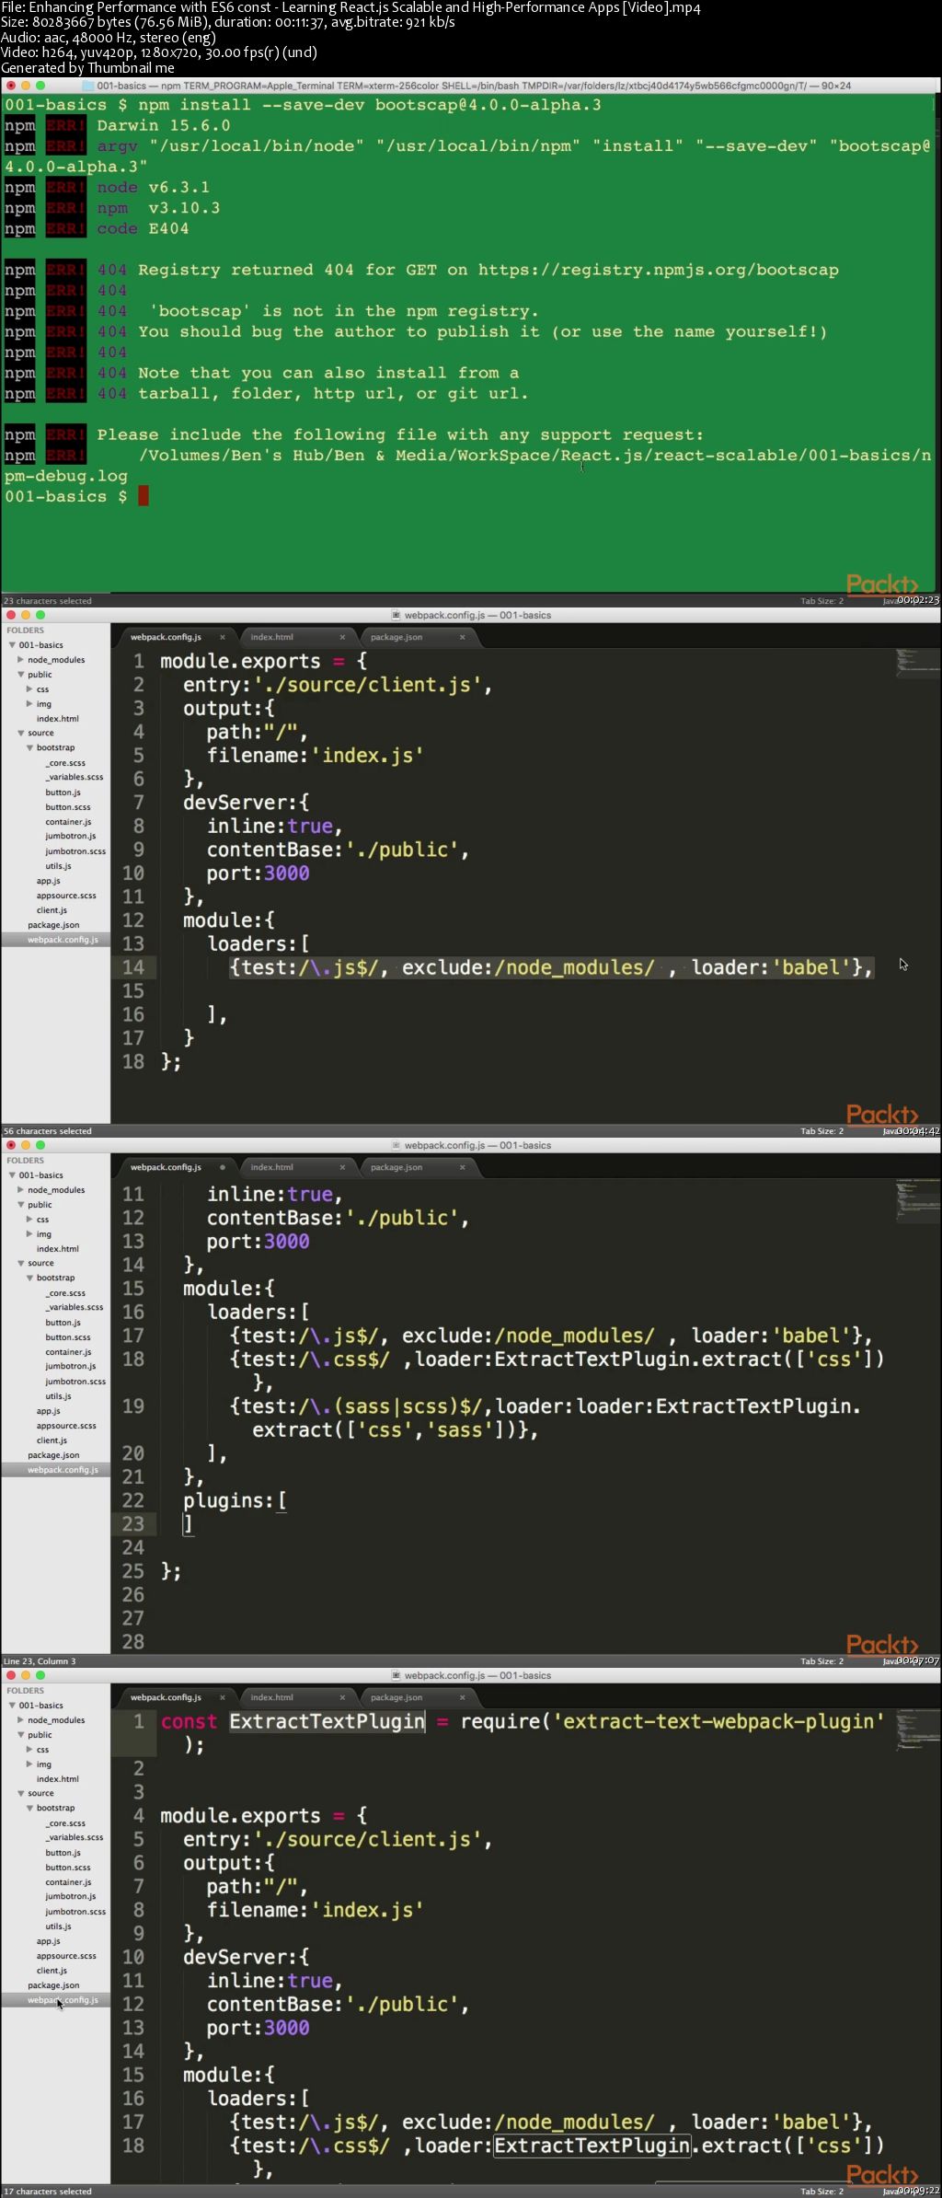Close the package.json tab in 00:04:42 frame
This screenshot has width=942, height=2198.
point(462,637)
